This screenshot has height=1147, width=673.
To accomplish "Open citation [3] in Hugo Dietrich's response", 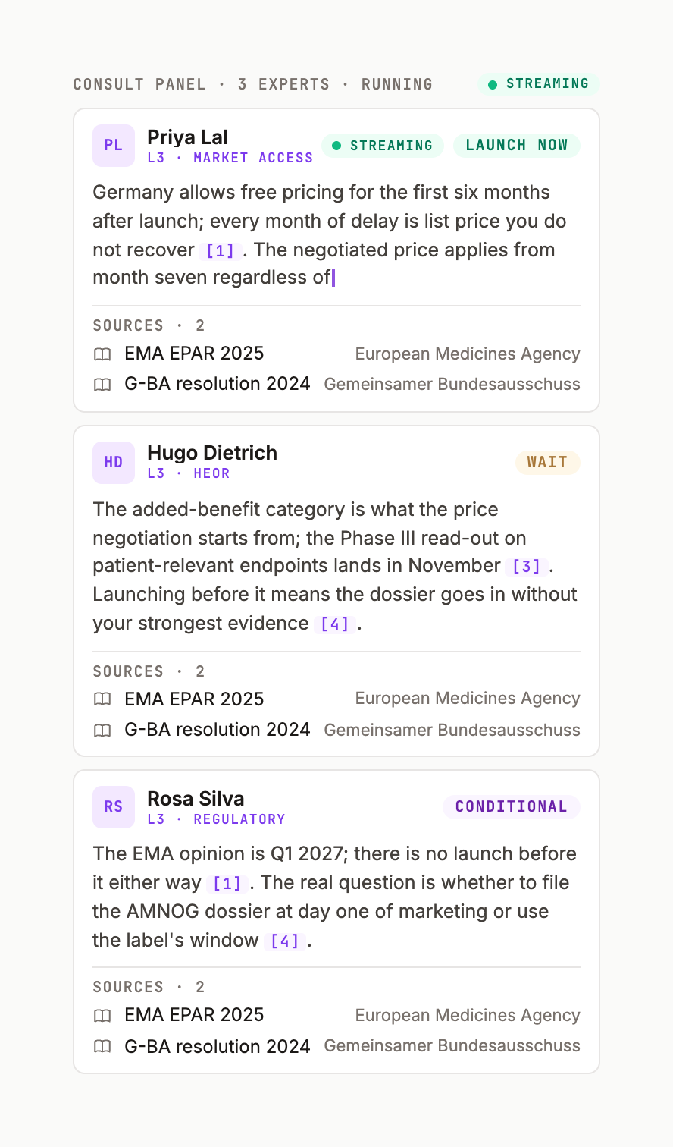I will point(527,567).
